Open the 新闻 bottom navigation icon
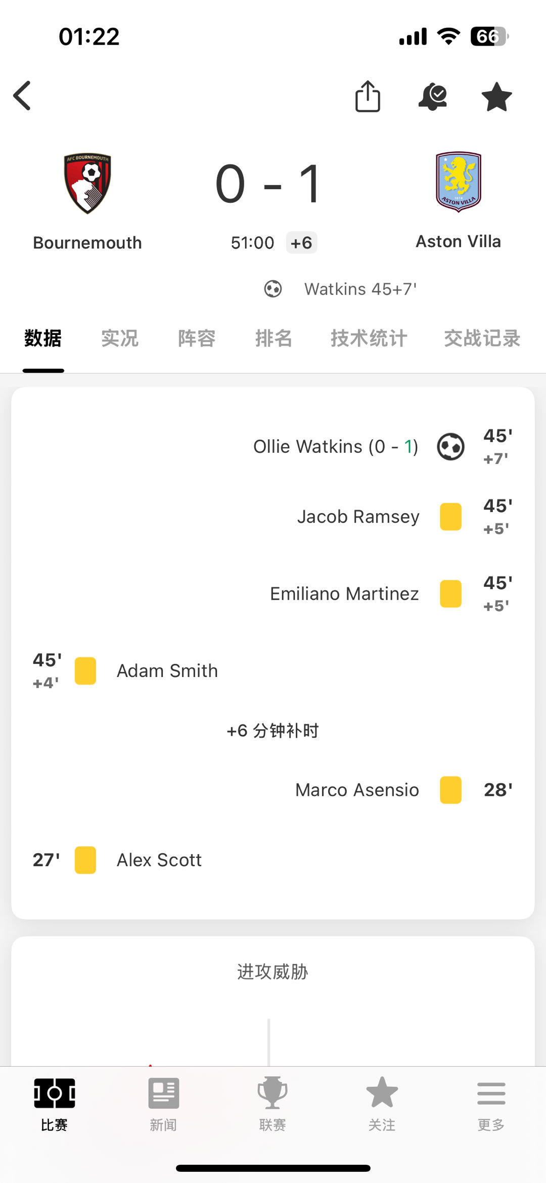 coord(163,1093)
